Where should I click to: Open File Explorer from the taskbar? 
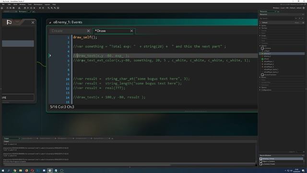click(21, 171)
